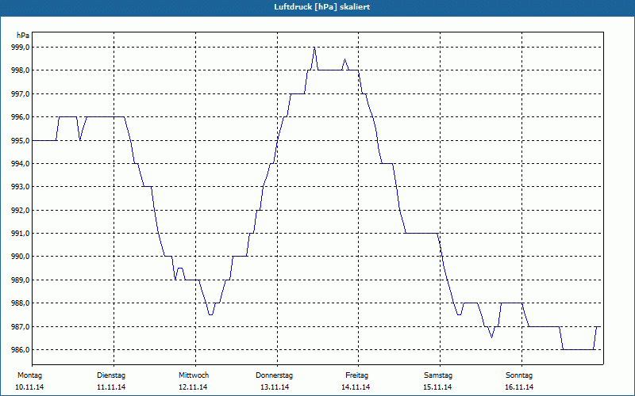
Task: Click the 998,0 axis value
Action: pyautogui.click(x=21, y=70)
